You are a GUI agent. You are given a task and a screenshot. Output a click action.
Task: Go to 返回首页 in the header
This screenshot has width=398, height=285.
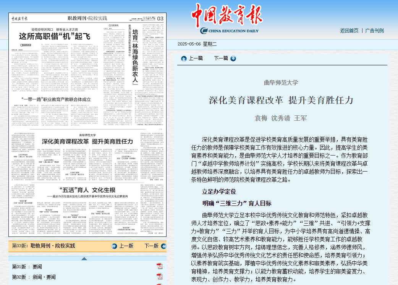[349, 31]
